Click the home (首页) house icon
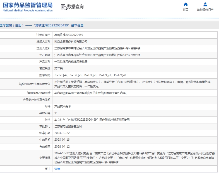219x174 pixels. 186,4
